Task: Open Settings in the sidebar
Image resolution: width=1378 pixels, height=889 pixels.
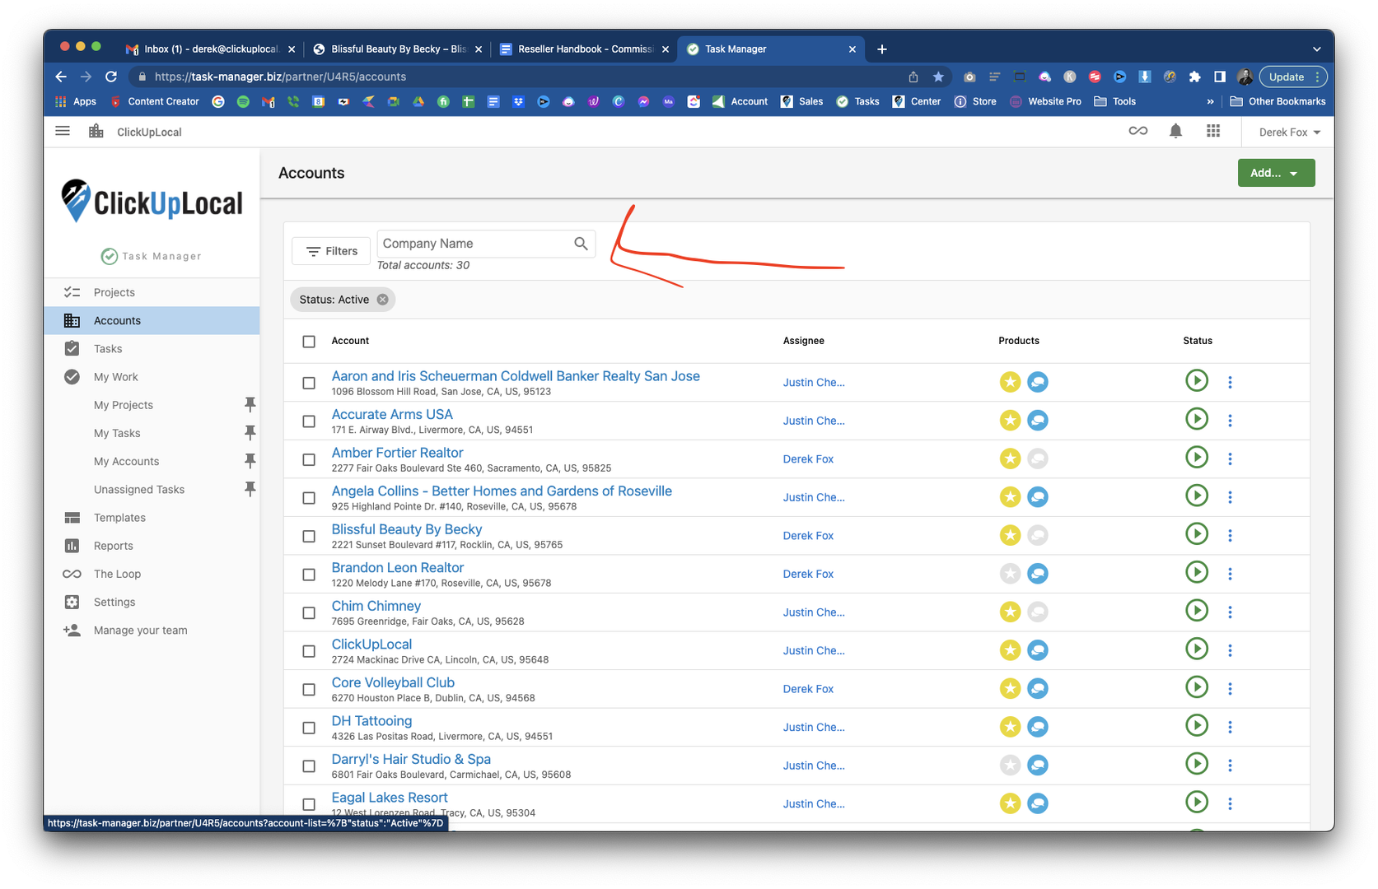Action: [152, 602]
